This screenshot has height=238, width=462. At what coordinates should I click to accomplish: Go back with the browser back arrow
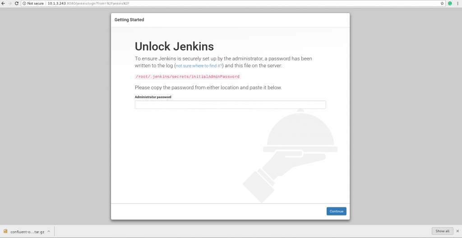click(x=3, y=4)
